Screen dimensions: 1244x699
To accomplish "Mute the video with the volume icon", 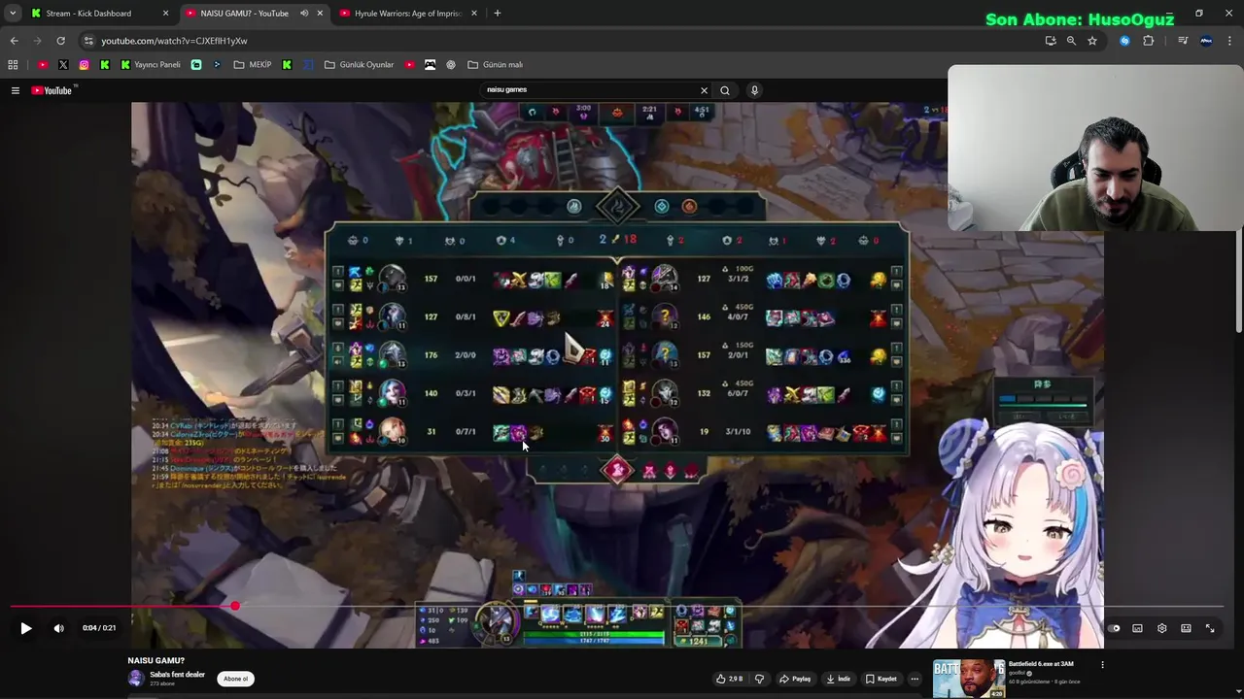I will (x=58, y=628).
